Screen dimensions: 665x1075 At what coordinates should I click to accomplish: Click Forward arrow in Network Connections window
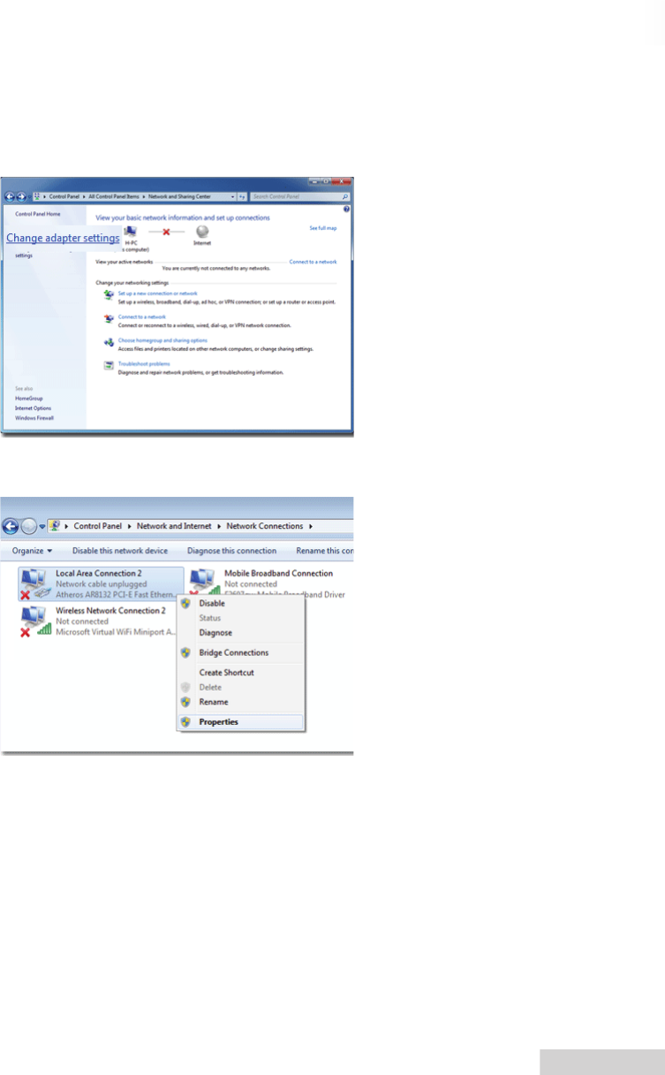[x=29, y=526]
